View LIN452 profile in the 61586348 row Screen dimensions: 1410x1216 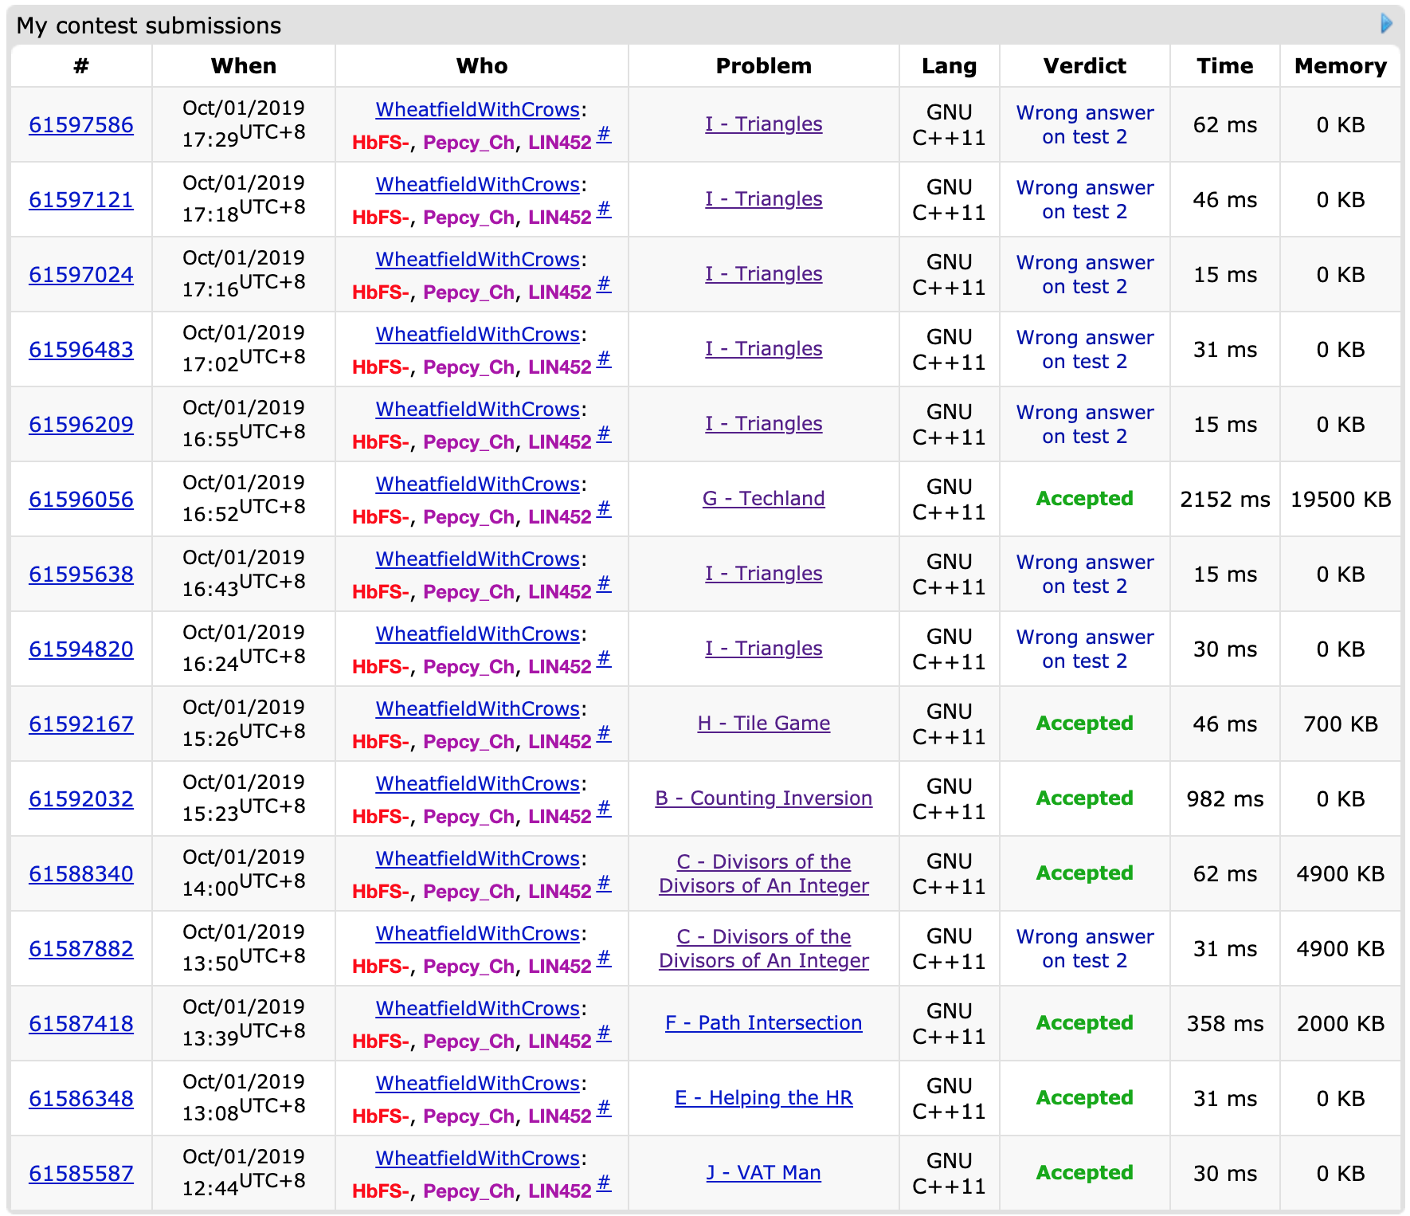point(559,1116)
